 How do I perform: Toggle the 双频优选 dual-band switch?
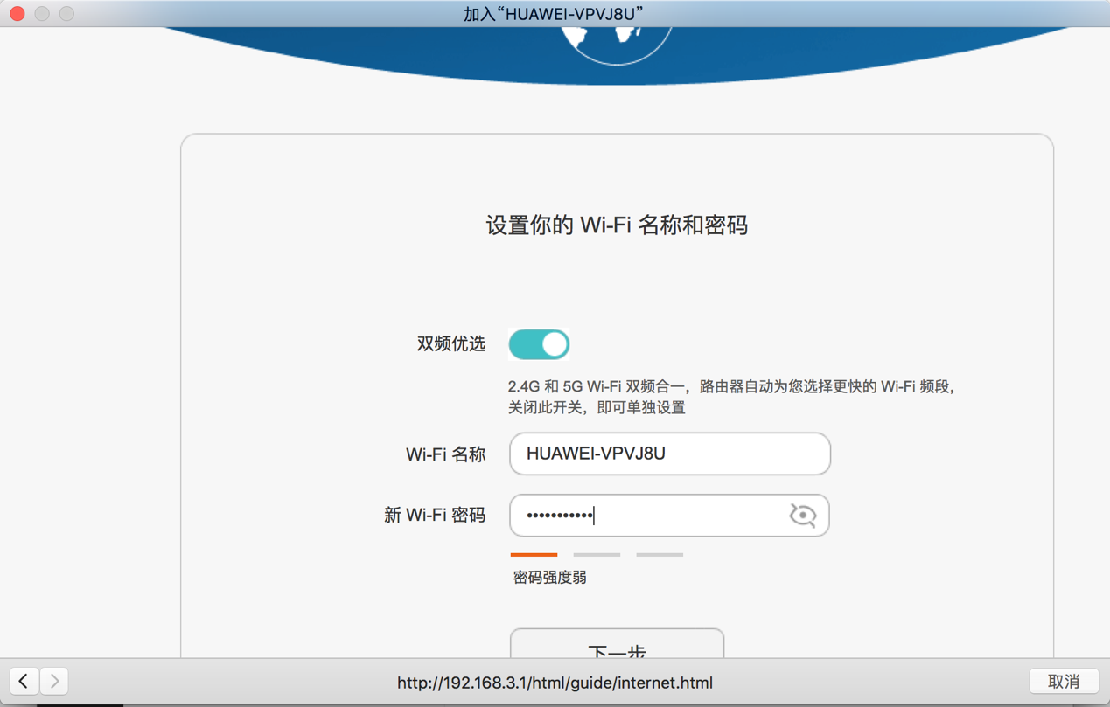(x=539, y=344)
